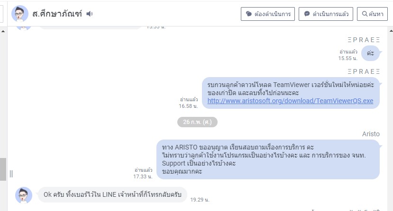Open the TeamViewerQS.exe download link
Image resolution: width=393 pixels, height=211 pixels.
coord(290,101)
